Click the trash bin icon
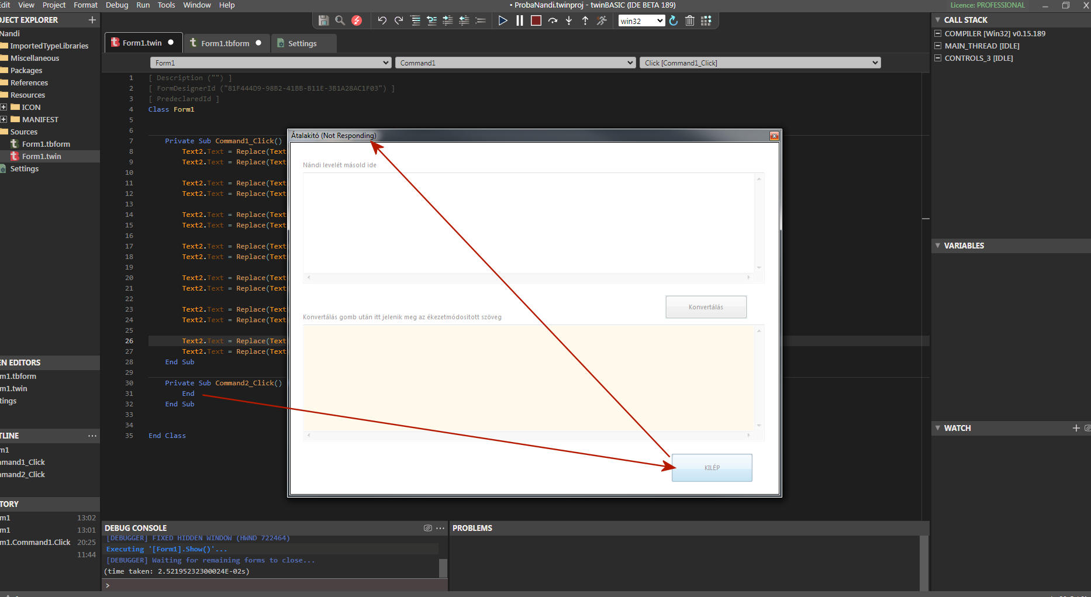 690,20
